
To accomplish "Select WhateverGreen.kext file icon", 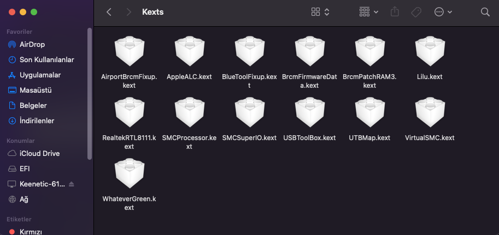I will (x=129, y=176).
